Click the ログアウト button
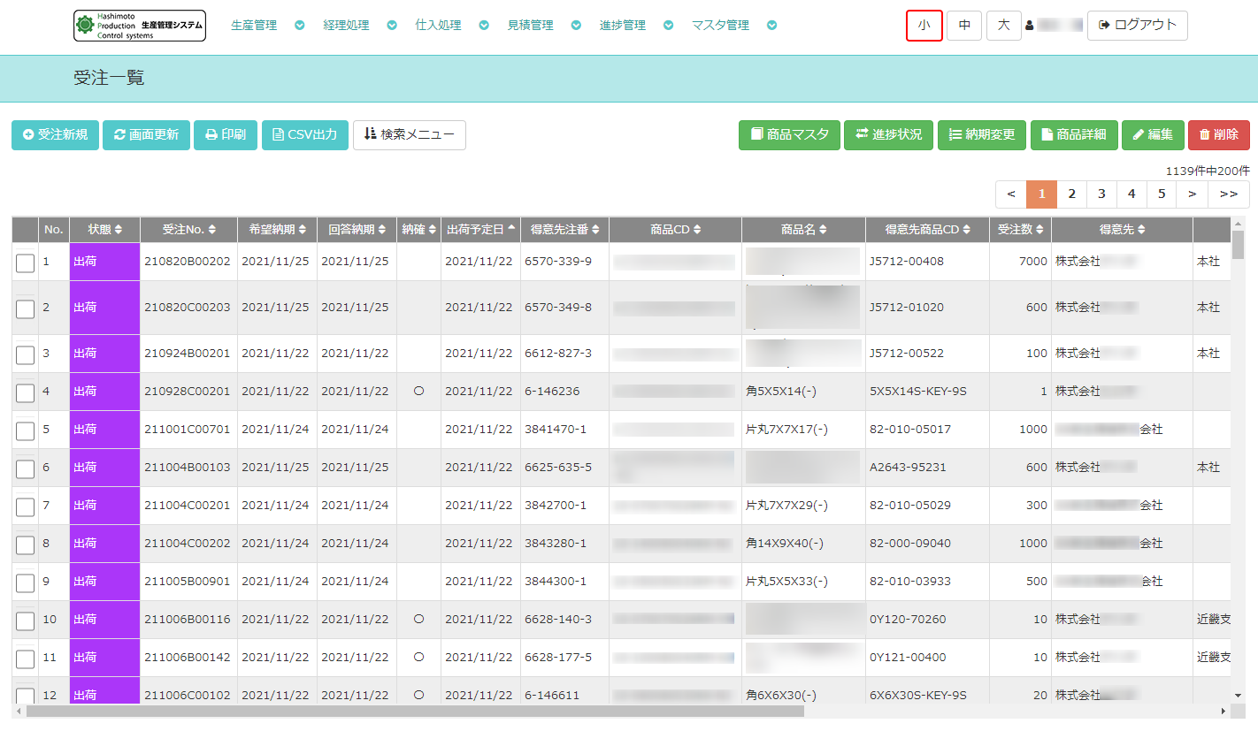 (1137, 26)
